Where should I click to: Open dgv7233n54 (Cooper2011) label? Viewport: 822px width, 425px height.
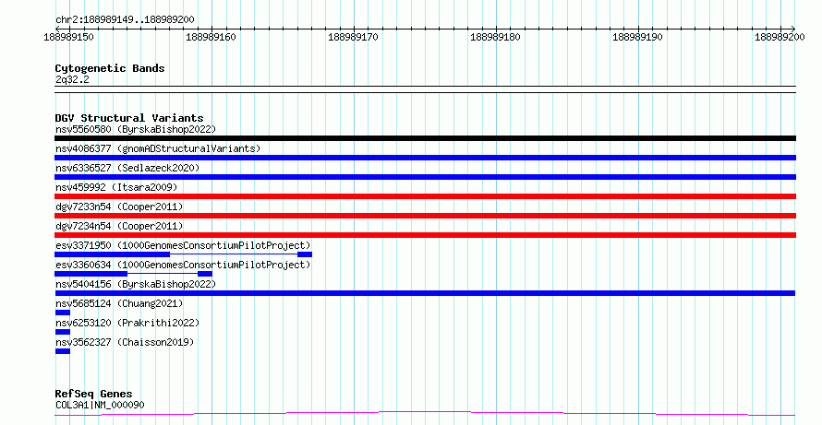coord(119,207)
